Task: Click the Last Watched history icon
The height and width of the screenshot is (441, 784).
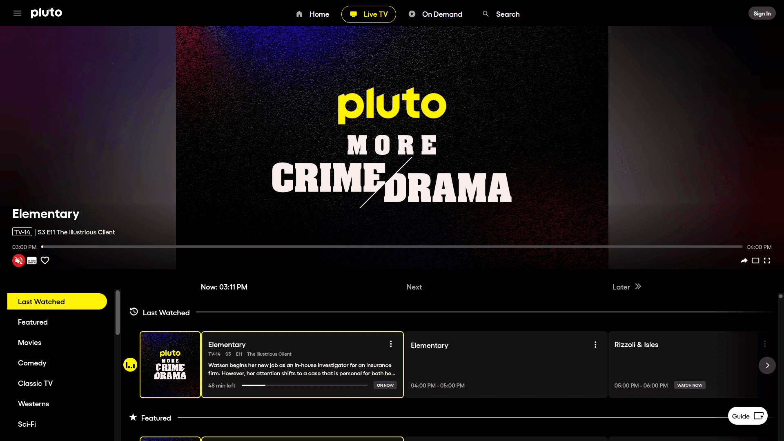Action: pyautogui.click(x=134, y=312)
